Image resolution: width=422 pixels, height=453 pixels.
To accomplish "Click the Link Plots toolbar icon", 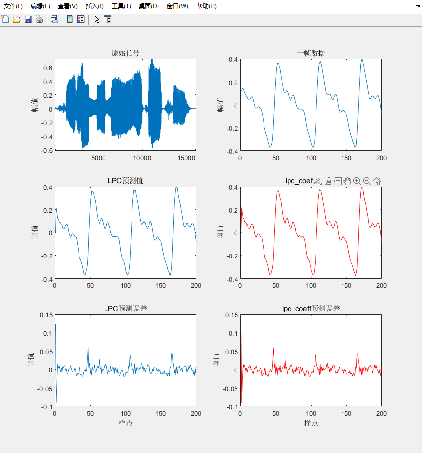I will click(54, 19).
